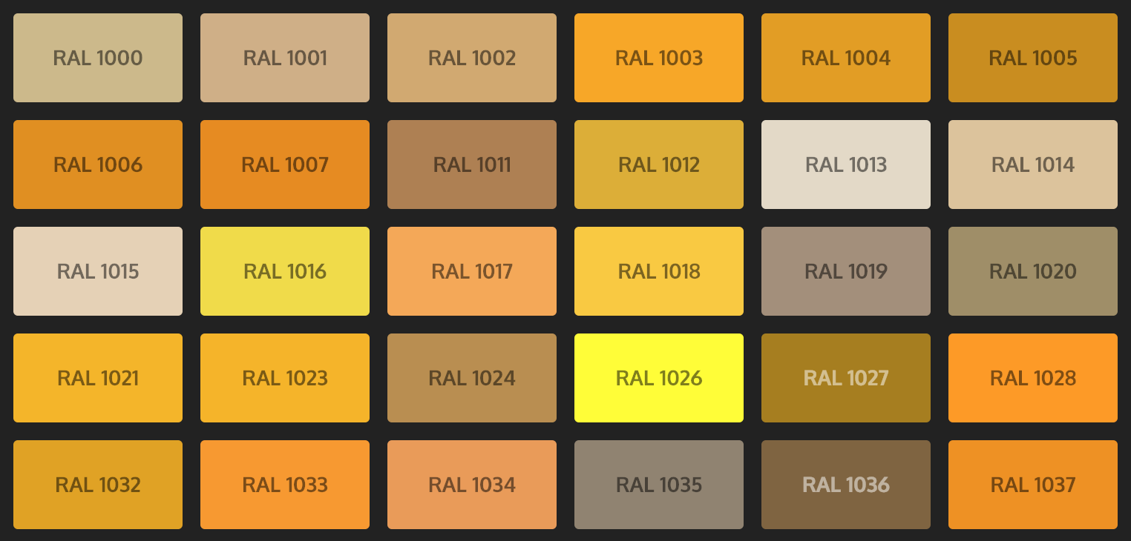Viewport: 1131px width, 541px height.
Task: Choose the RAL 1015 light ivory tile
Action: 98,271
